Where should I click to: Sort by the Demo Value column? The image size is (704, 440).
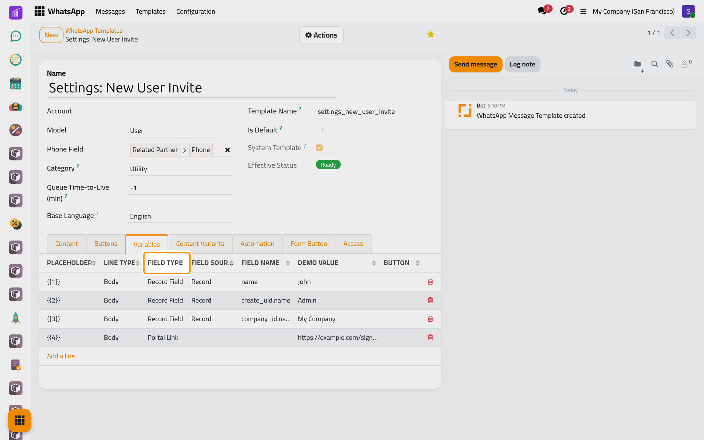(337, 263)
